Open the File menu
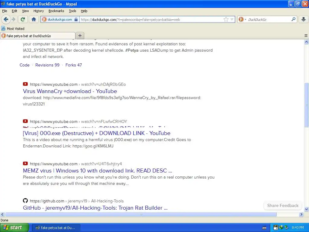 point(5,11)
